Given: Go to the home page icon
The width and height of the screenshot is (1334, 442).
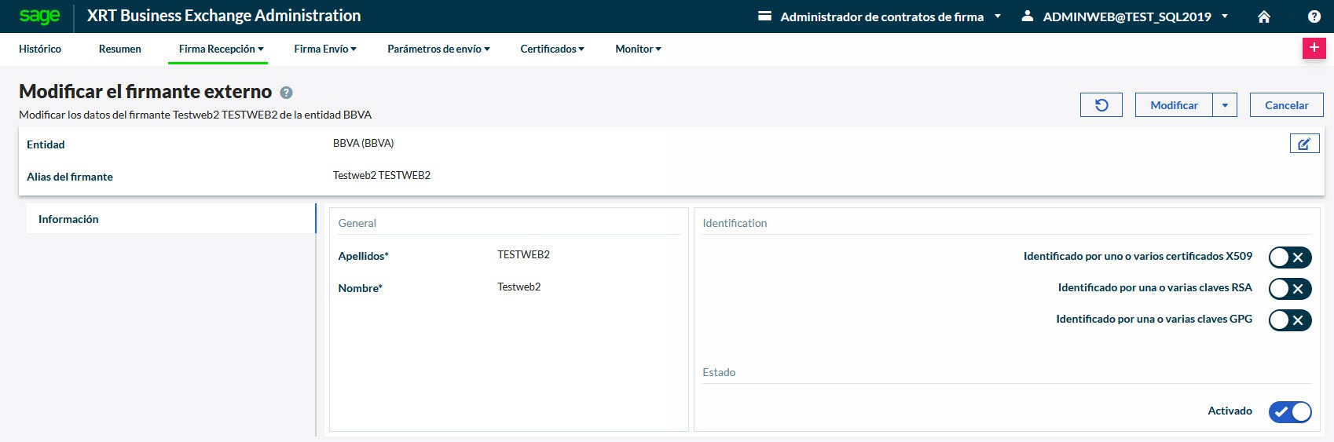Looking at the screenshot, I should 1264,16.
